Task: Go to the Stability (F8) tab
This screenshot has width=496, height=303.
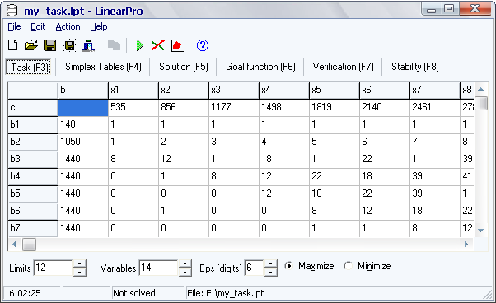Action: [x=415, y=67]
